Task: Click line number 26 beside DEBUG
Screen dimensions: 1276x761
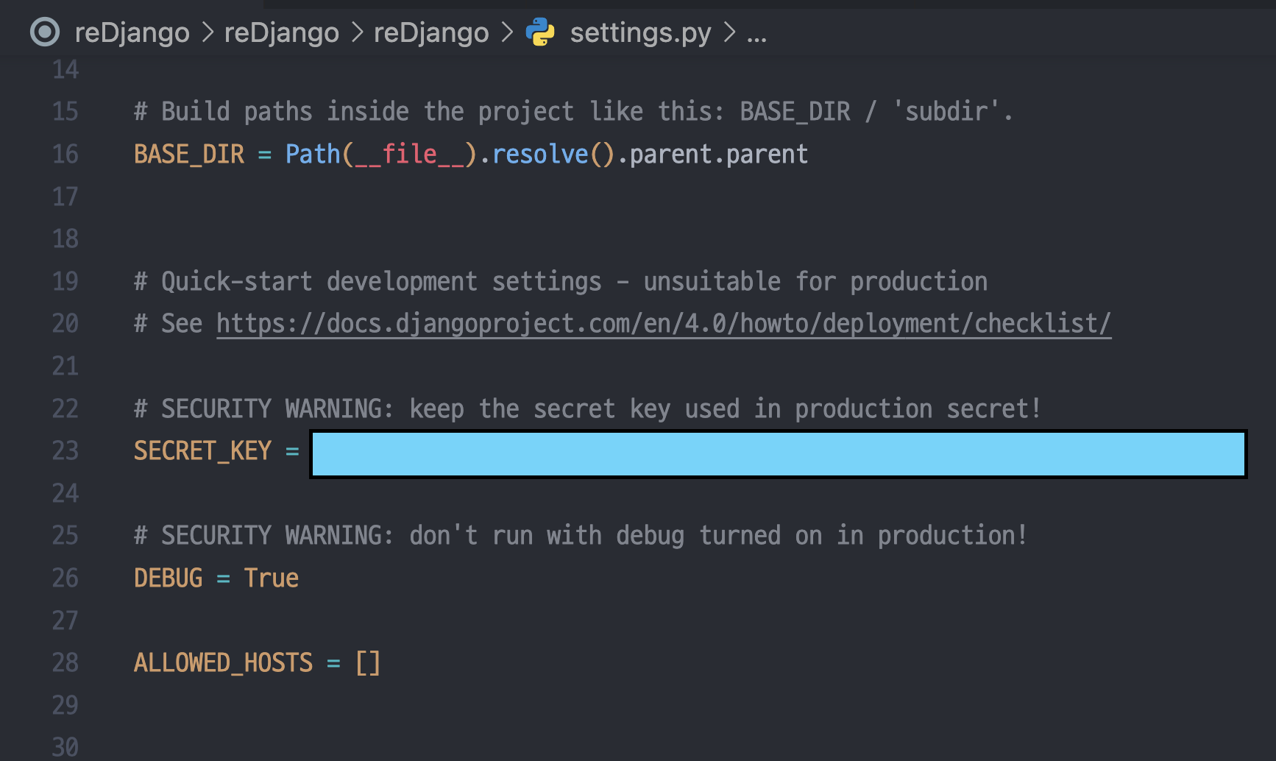Action: pyautogui.click(x=65, y=578)
